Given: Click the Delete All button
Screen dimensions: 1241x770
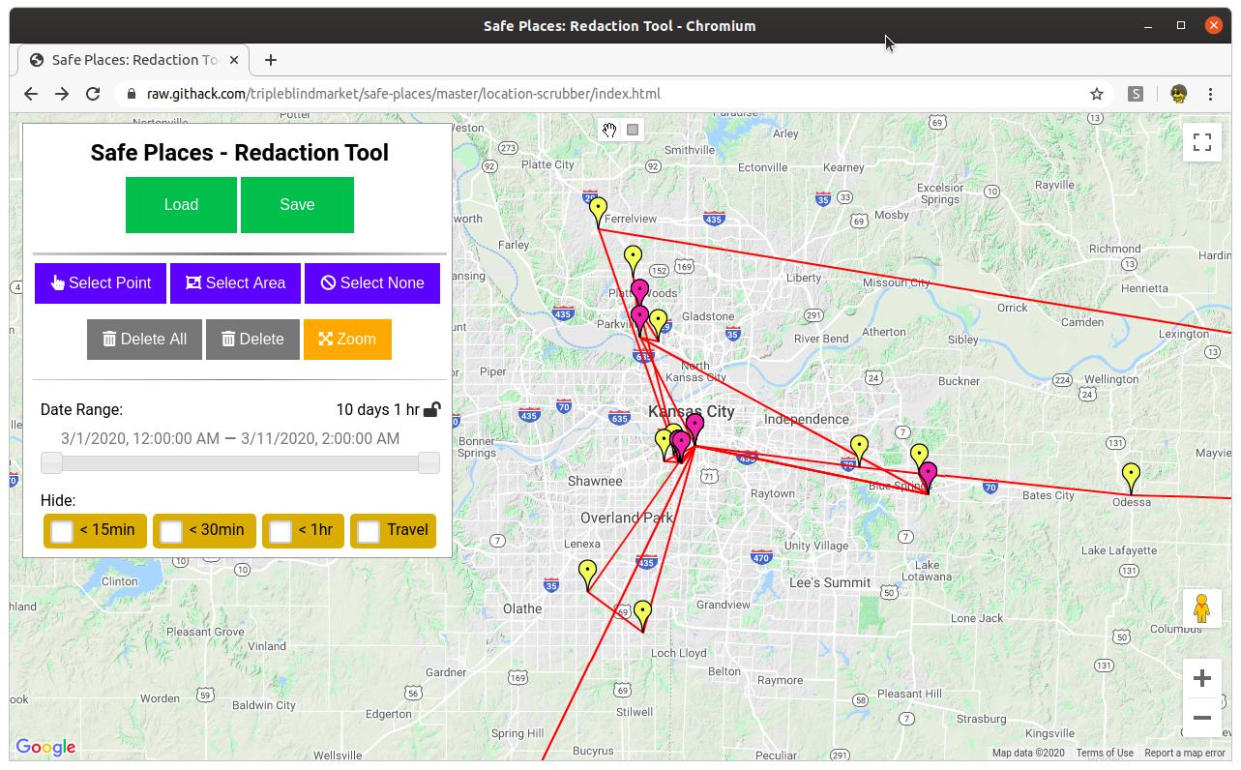Looking at the screenshot, I should [x=144, y=340].
